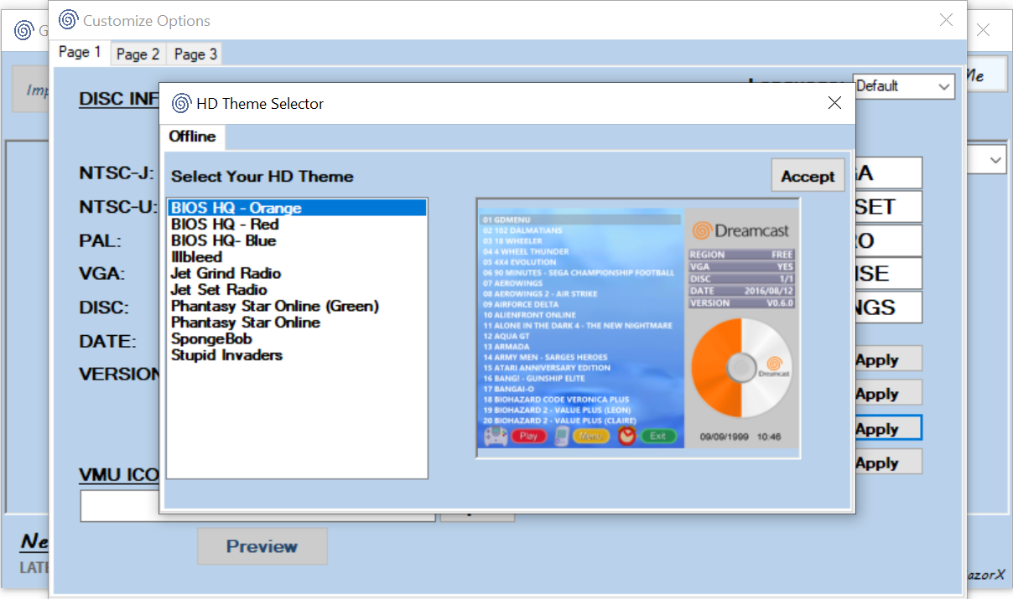Click the first Apply button in Customize Options

coord(889,359)
